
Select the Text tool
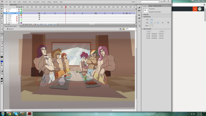2,24
